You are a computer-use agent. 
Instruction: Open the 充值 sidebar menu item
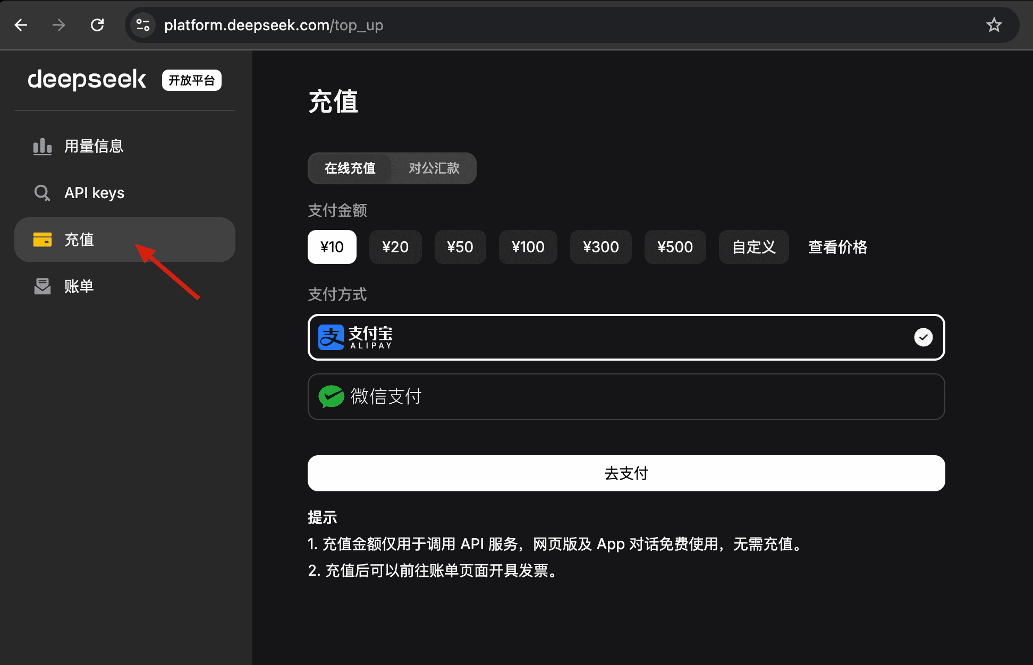click(124, 240)
